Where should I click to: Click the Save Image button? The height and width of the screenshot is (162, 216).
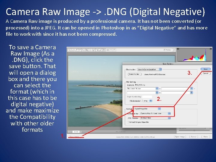(x=76, y=137)
